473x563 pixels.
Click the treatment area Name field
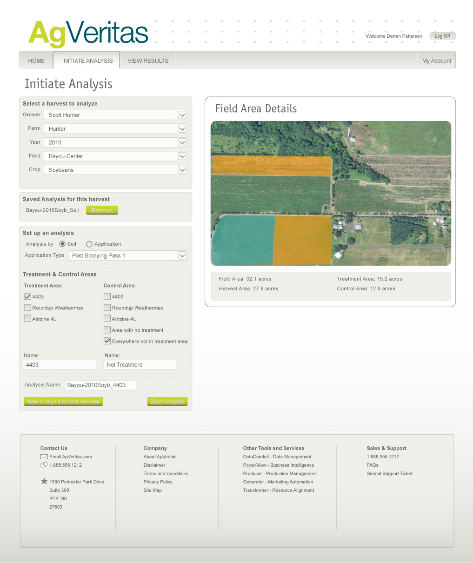click(60, 365)
